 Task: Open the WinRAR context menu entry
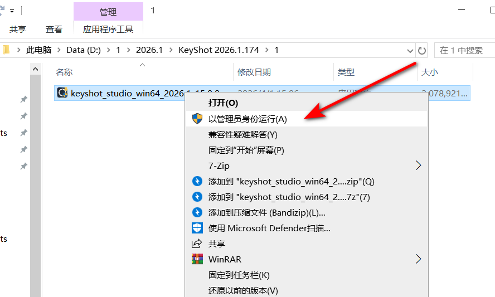(307, 259)
